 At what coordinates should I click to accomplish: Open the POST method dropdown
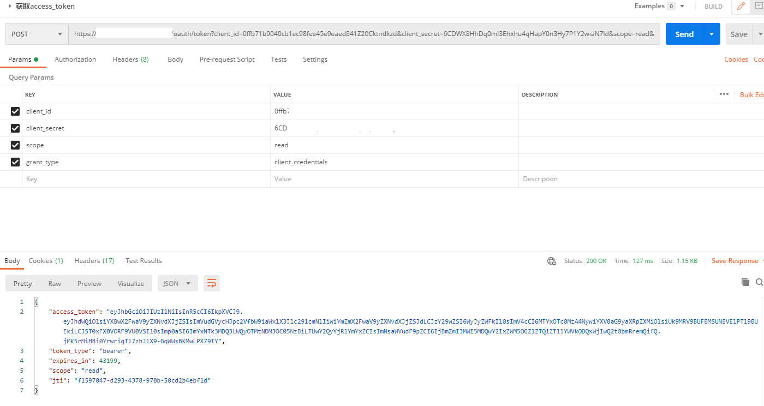pos(37,34)
